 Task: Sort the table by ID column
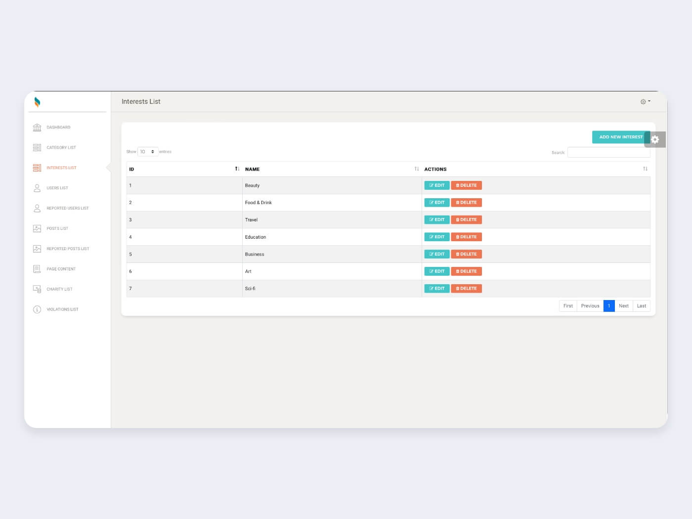click(x=237, y=169)
